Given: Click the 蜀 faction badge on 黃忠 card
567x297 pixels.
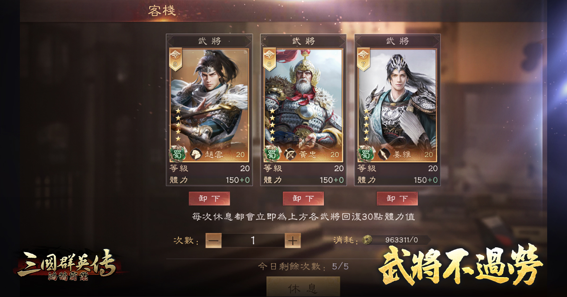Looking at the screenshot, I should pos(271,154).
